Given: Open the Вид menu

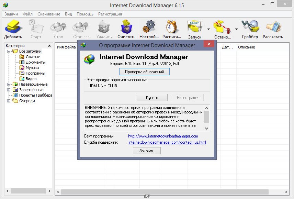Looking at the screenshot, I should coord(68,14).
